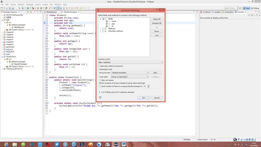This screenshot has height=147, width=261.
Task: Click the Deselect All button
Action: [157, 23]
